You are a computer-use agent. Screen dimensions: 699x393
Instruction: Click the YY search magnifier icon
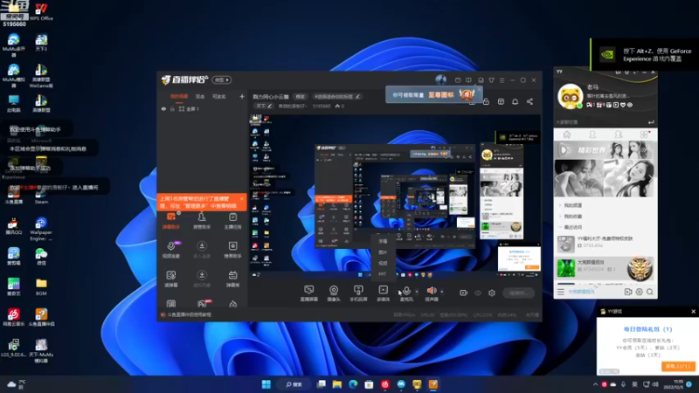[650, 292]
